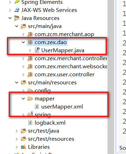The width and height of the screenshot is (126, 154).
Task: Expand the JAX-WS Web Services node
Action: (10, 10)
